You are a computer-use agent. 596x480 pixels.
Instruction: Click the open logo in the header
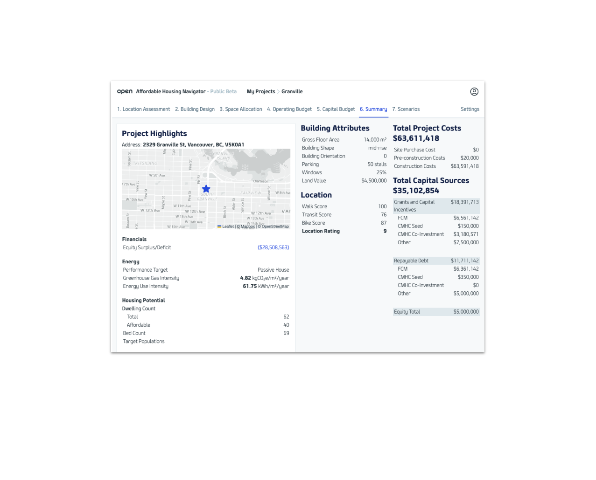(x=124, y=91)
